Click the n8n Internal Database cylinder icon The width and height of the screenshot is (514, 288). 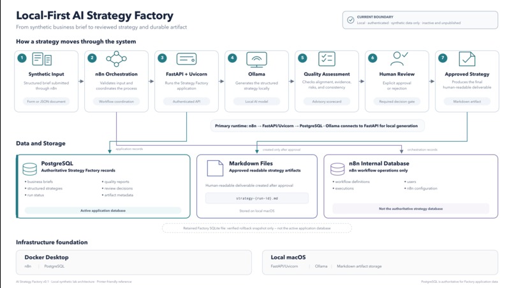coord(337,169)
